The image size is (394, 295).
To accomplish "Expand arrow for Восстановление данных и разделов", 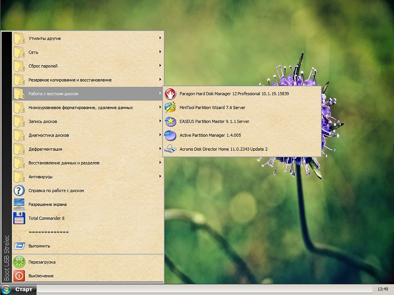I will [x=160, y=162].
